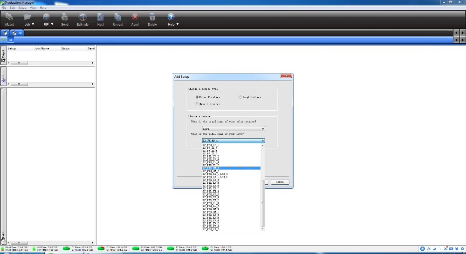Screen dimensions: 466x254
Task: Click the Job toolbar icon
Action: tap(27, 17)
